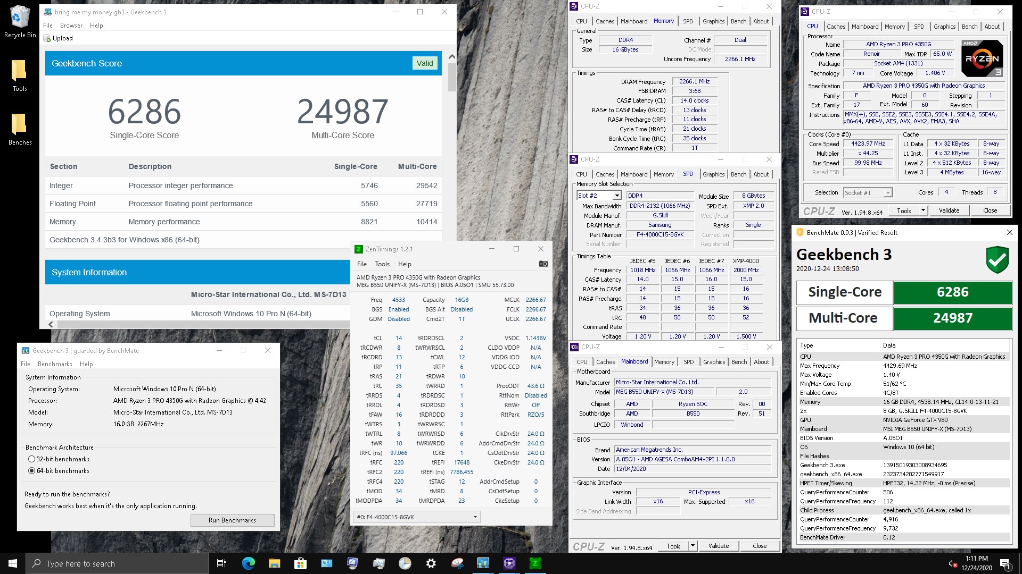Image resolution: width=1022 pixels, height=574 pixels.
Task: Click Geekbench scrollbar up arrow
Action: [x=451, y=56]
